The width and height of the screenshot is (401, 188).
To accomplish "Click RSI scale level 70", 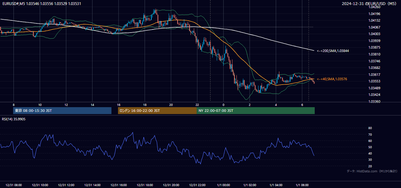I will 370,134.
